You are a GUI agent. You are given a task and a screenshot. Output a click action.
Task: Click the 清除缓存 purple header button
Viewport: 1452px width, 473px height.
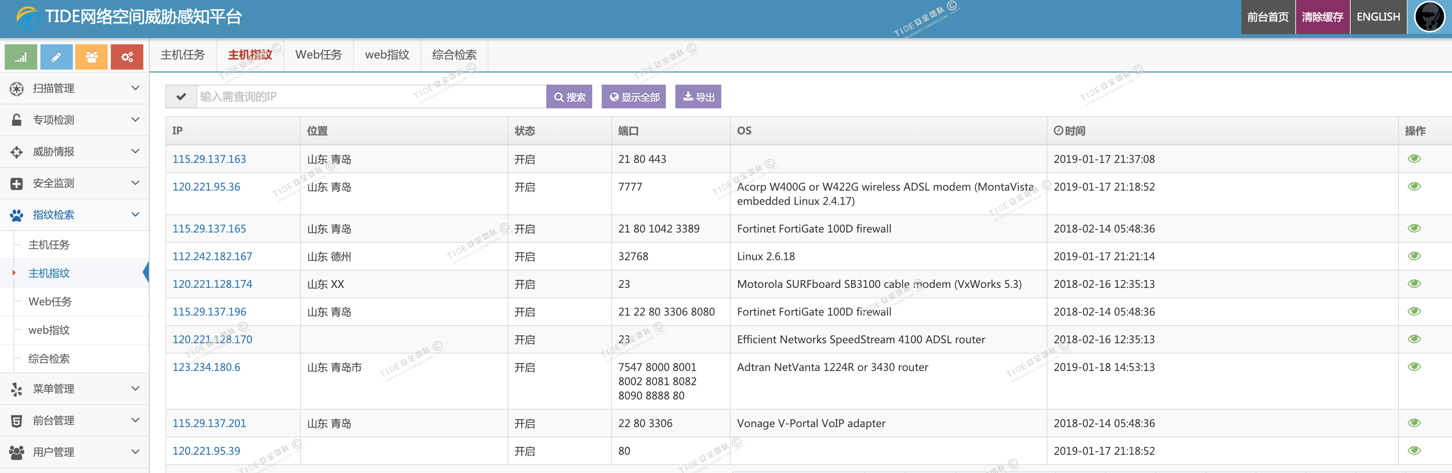pos(1322,17)
